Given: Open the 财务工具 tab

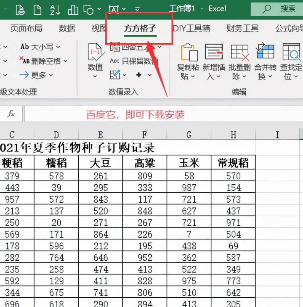Looking at the screenshot, I should pos(243,29).
